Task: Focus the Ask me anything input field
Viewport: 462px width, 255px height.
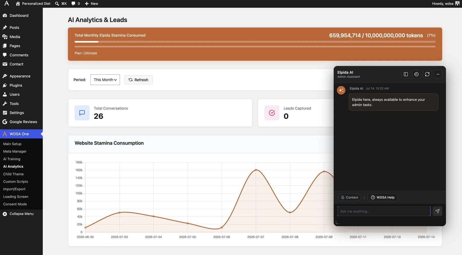Action: pyautogui.click(x=384, y=211)
